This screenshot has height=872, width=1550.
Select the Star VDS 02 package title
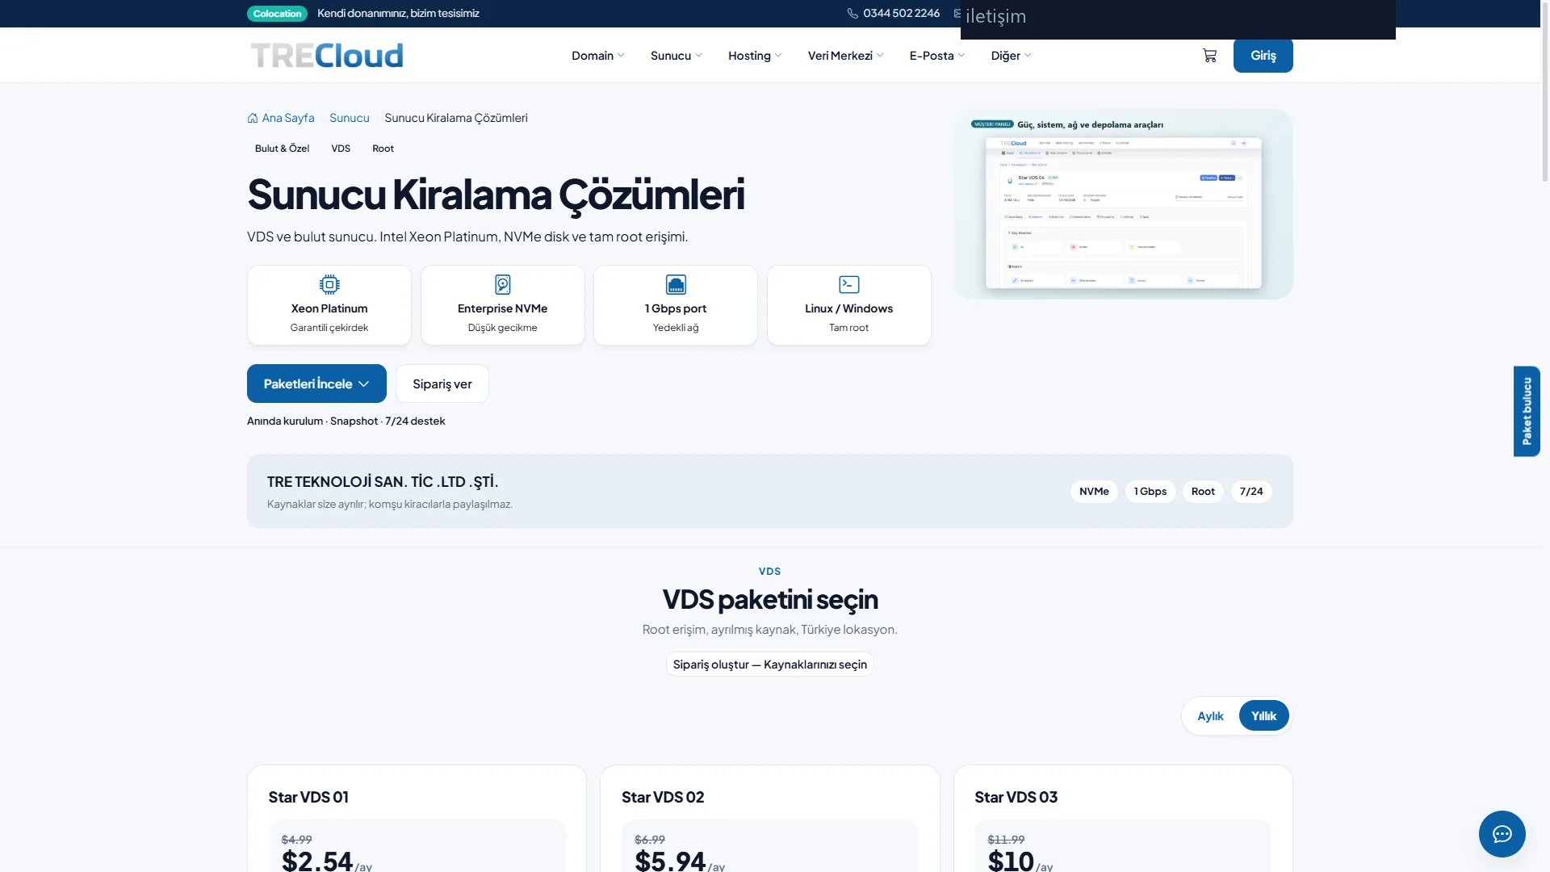pos(663,798)
